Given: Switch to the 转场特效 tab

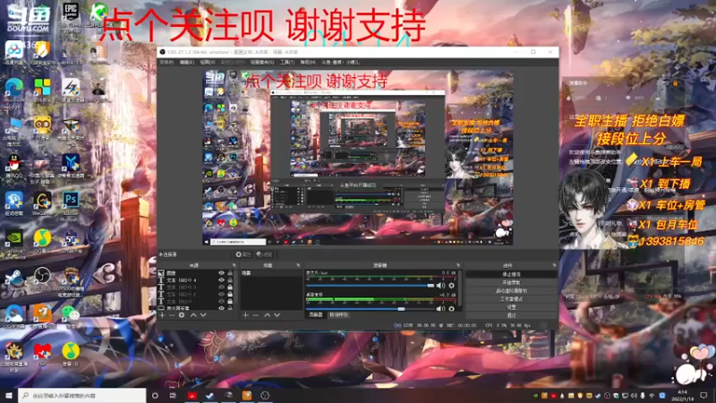Looking at the screenshot, I should pos(338,315).
